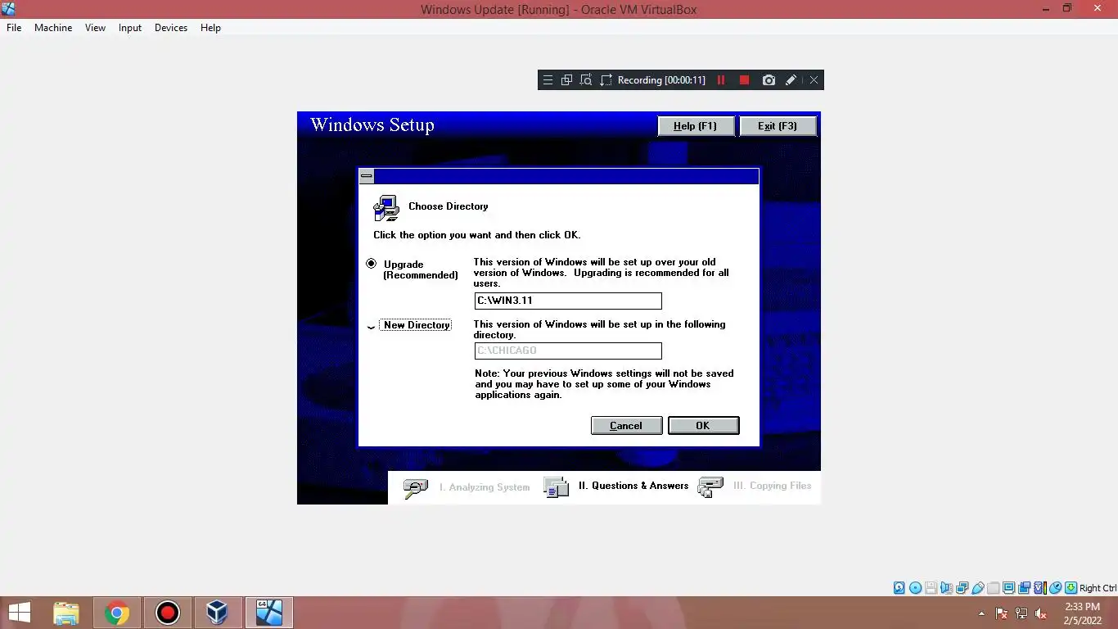Click the Questions & Answers step icon
This screenshot has width=1118, height=629.
pyautogui.click(x=556, y=487)
